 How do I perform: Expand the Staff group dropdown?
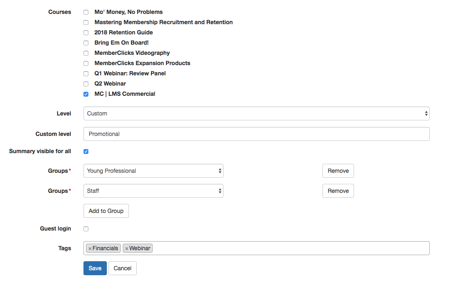pyautogui.click(x=153, y=191)
